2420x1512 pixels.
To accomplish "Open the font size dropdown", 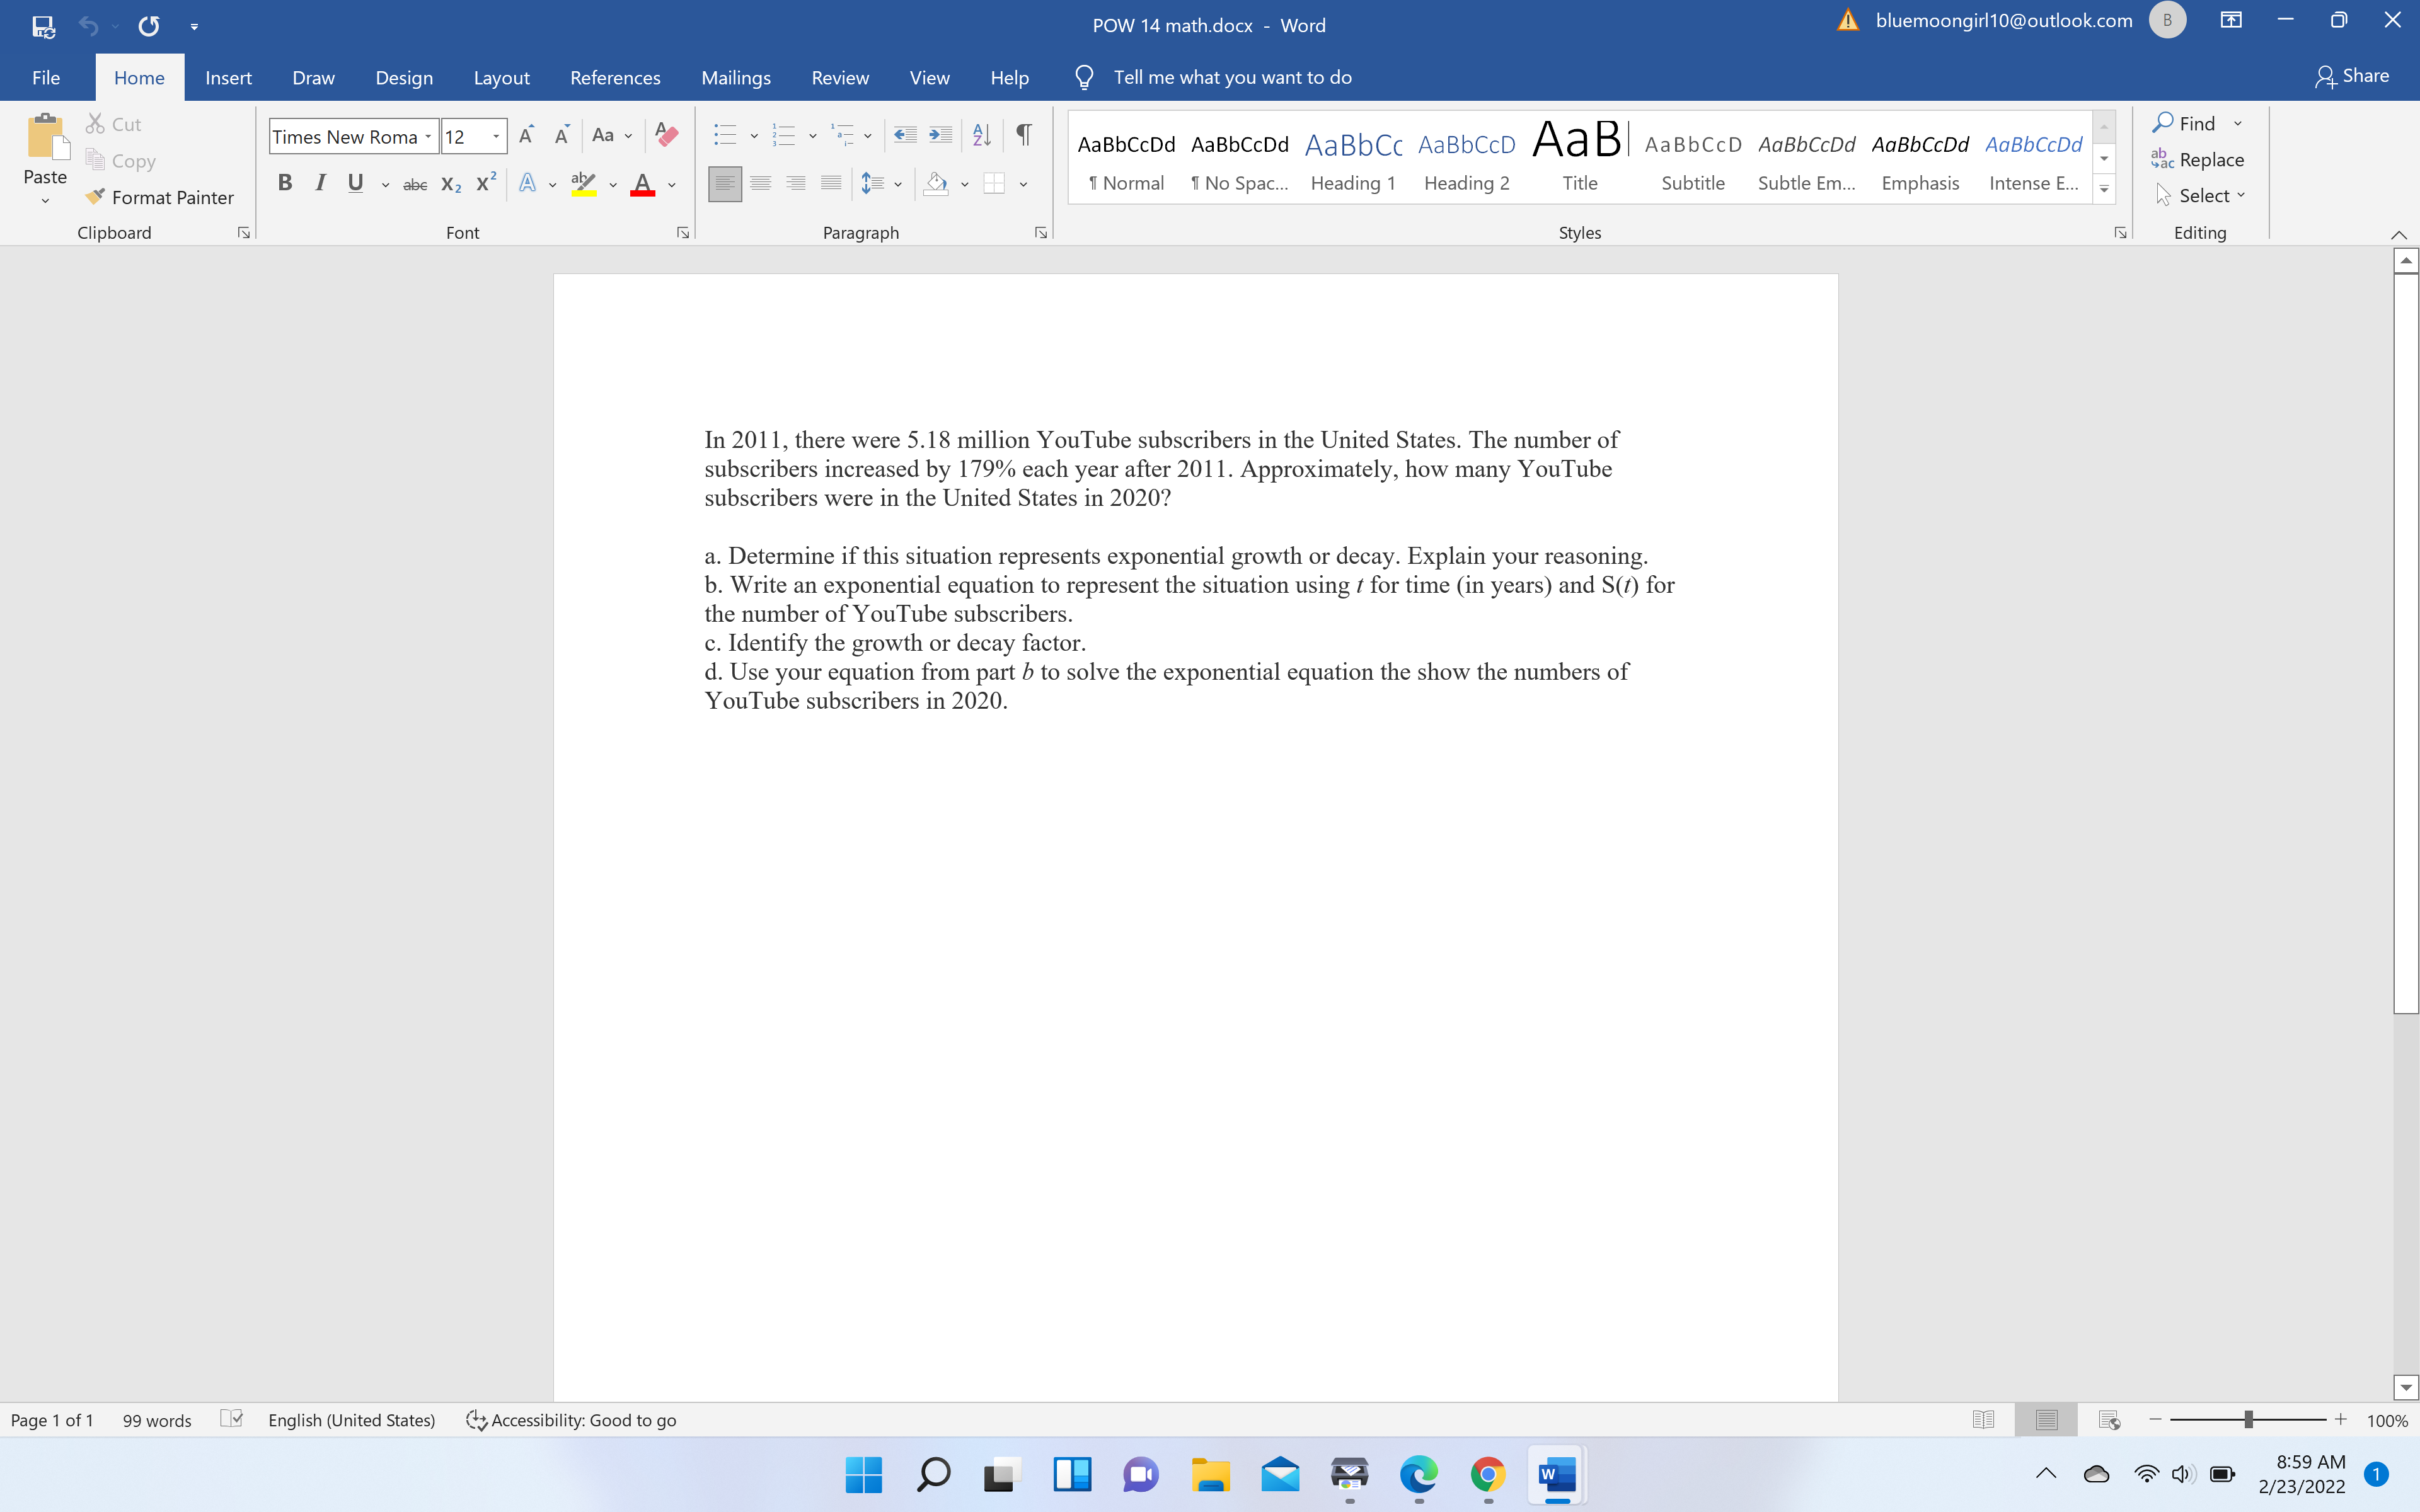I will (x=496, y=135).
